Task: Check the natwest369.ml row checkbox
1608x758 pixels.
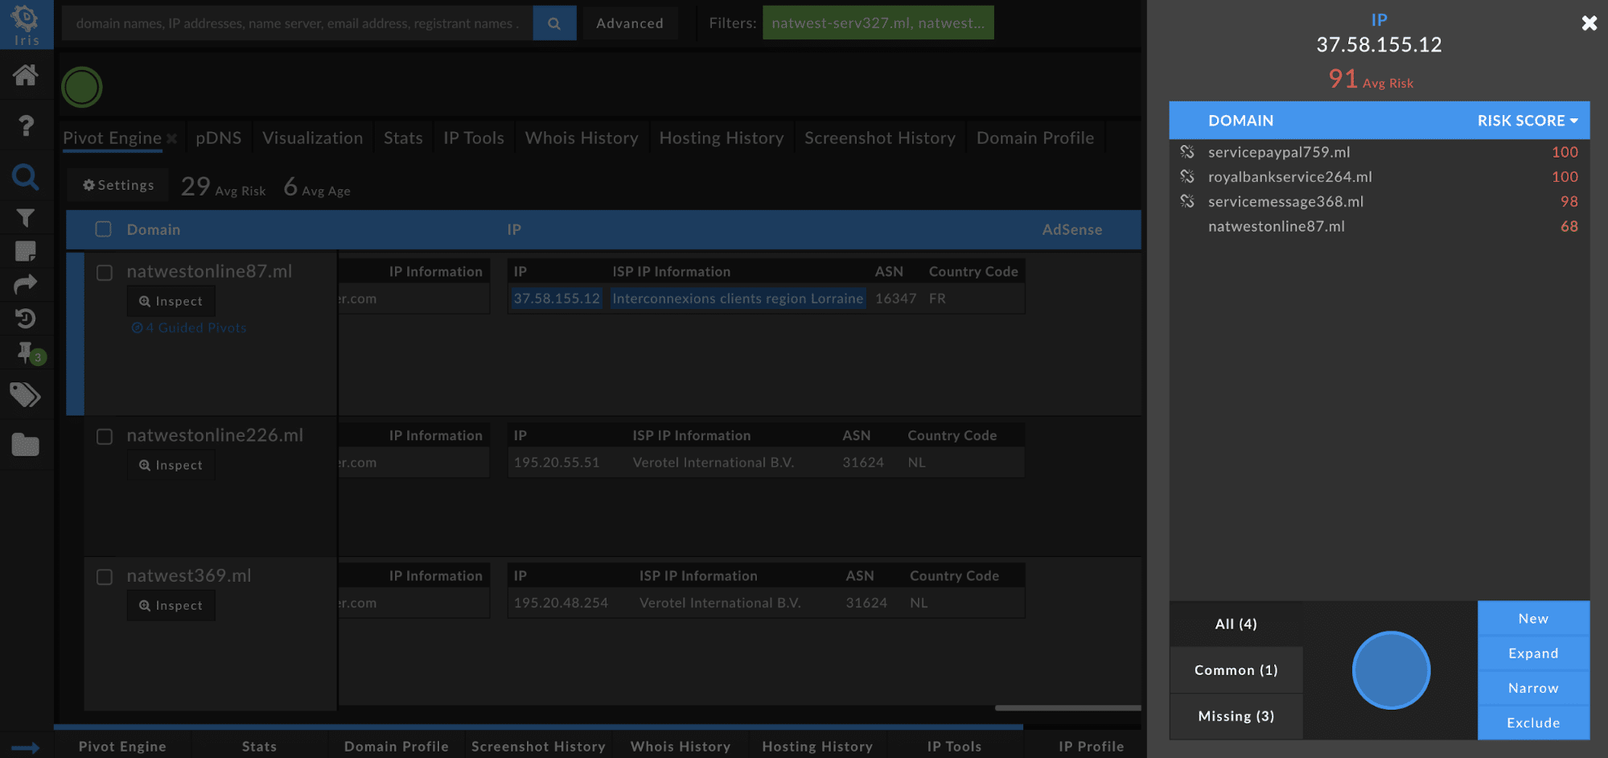Action: [x=105, y=577]
